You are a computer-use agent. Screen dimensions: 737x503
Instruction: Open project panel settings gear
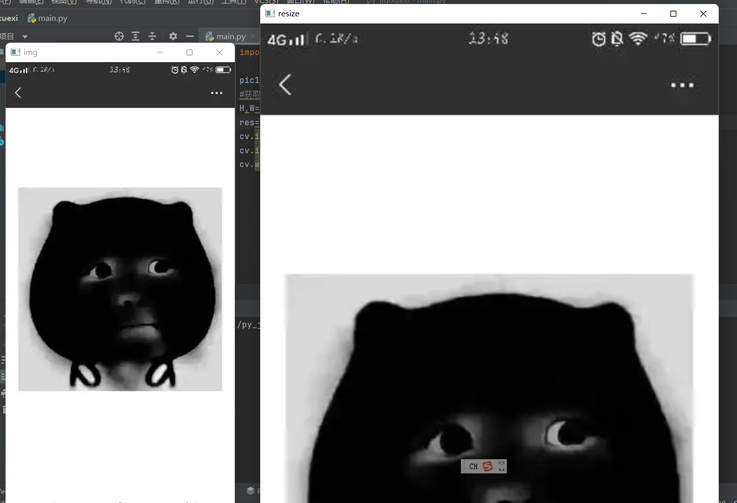[x=173, y=36]
